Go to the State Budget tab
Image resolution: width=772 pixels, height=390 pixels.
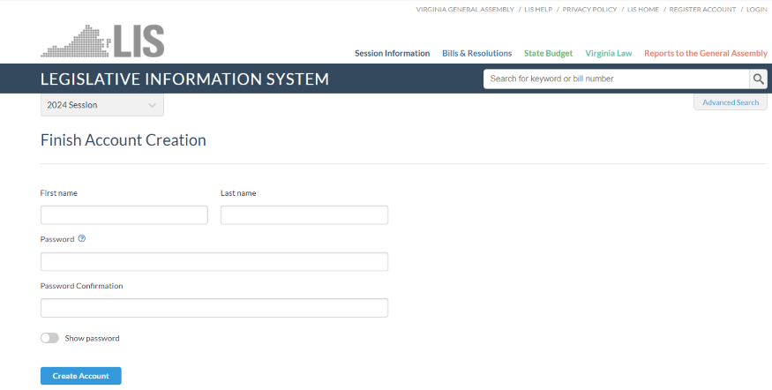click(x=548, y=53)
